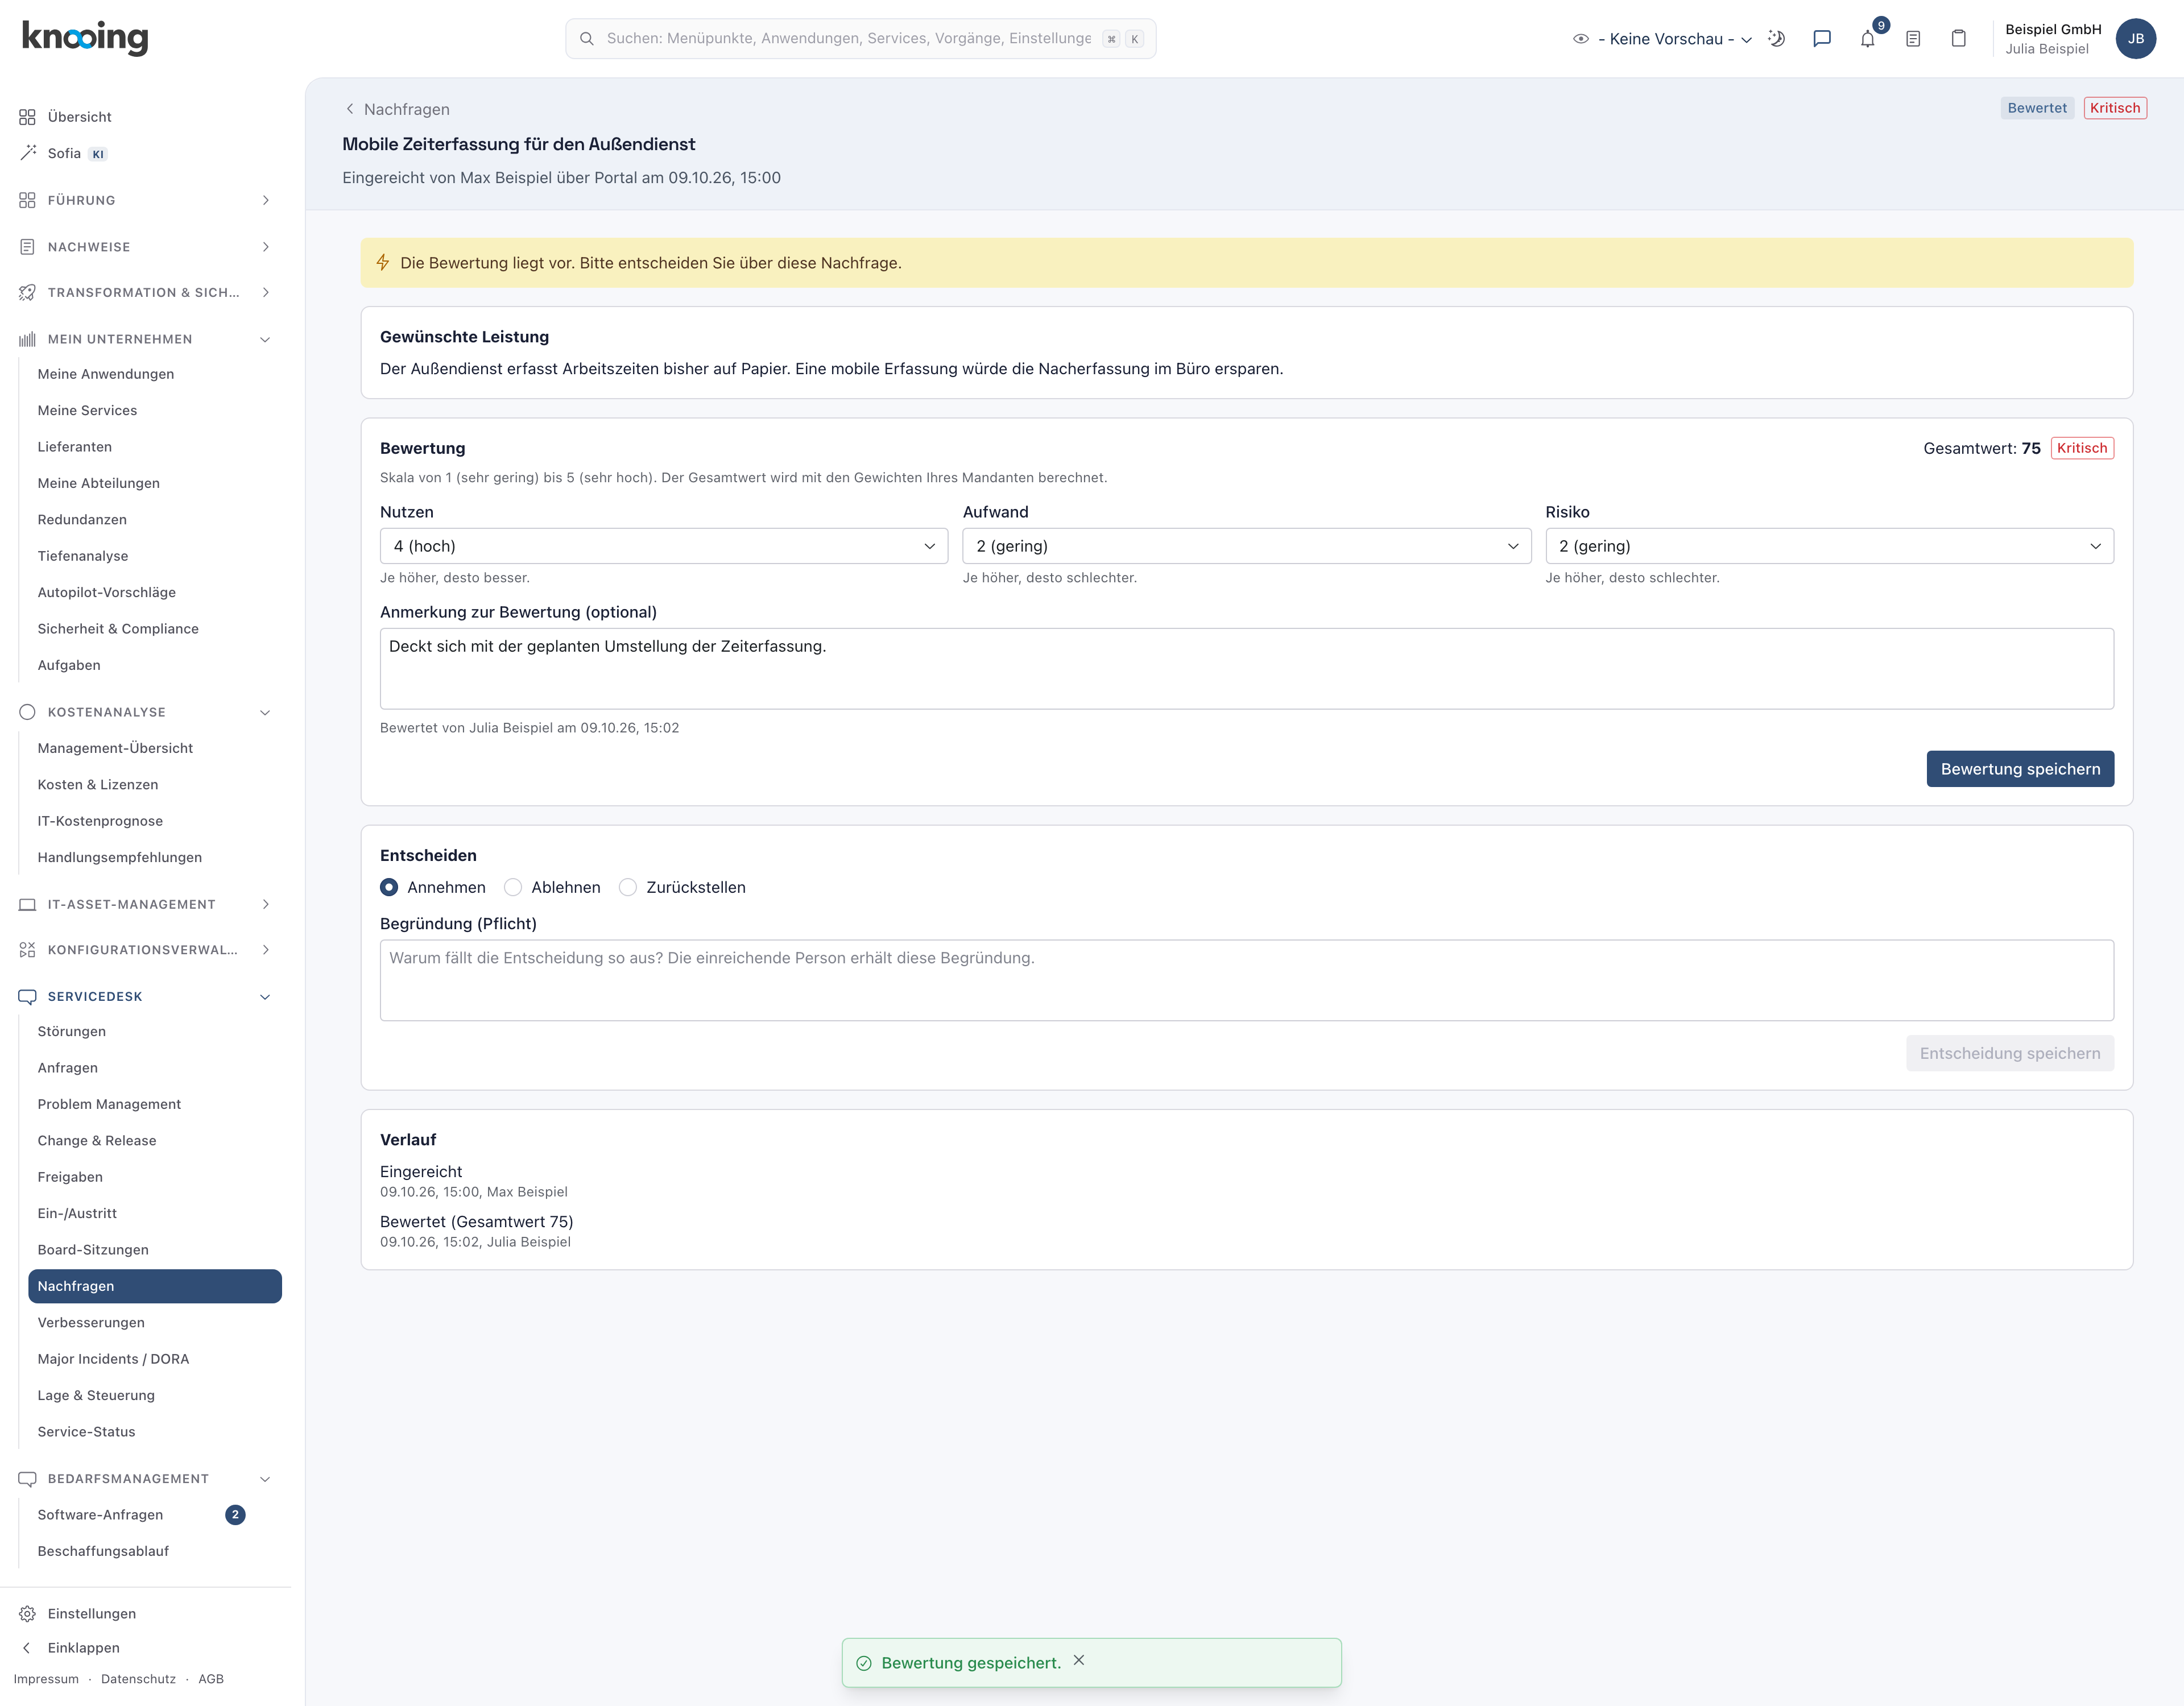Screen dimensions: 2184x1706
Task: Open the Nutzen dropdown
Action: 664,546
